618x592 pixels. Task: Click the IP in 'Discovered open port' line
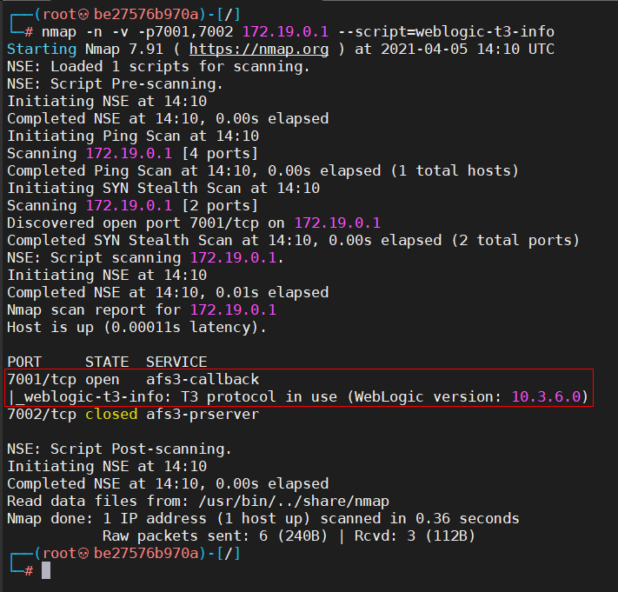(x=336, y=223)
